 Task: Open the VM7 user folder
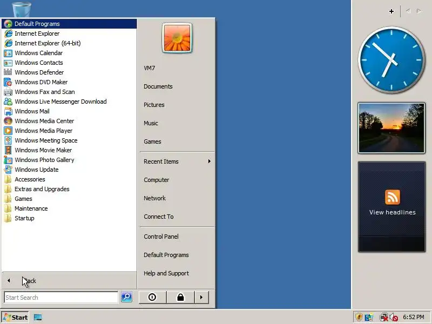177,68
